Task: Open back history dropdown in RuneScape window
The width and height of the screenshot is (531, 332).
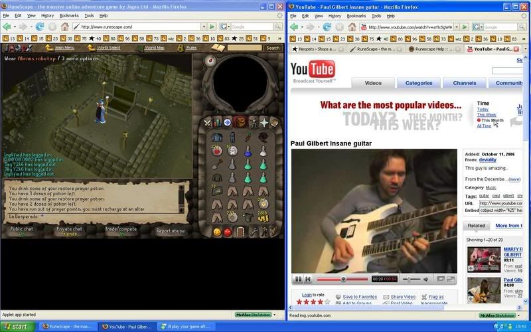Action: (x=15, y=27)
